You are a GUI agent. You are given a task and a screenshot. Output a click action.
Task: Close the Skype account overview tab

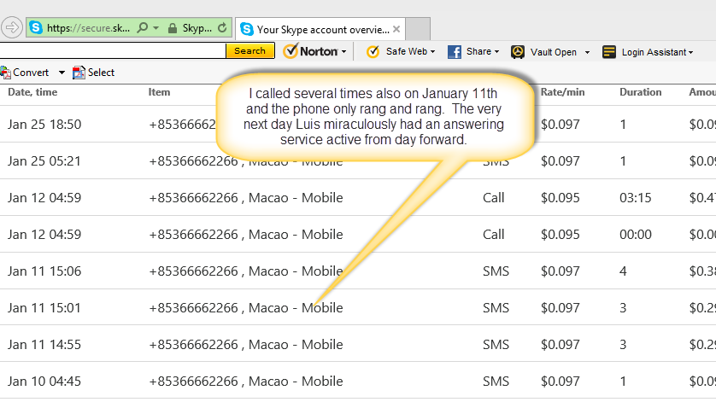396,29
